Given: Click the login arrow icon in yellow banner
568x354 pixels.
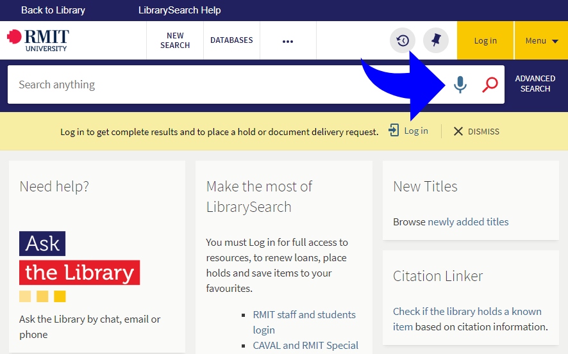Looking at the screenshot, I should (394, 131).
